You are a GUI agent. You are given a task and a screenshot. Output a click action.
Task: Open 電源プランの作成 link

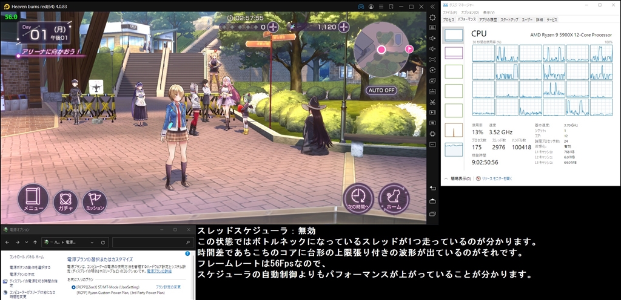(x=22, y=274)
